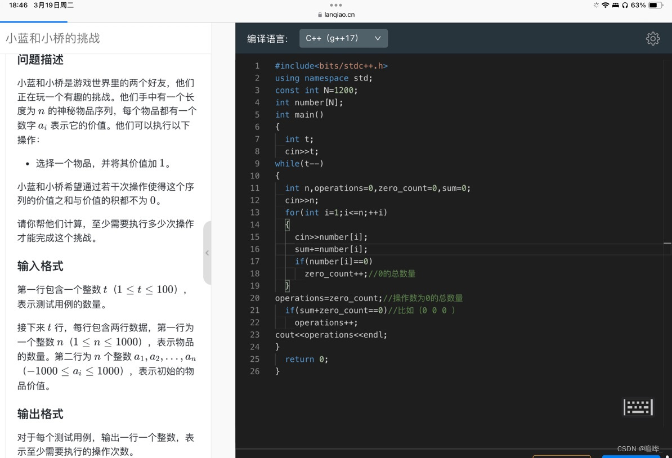The image size is (672, 458).
Task: Tap the lanqiao.cn address bar
Action: coord(337,15)
